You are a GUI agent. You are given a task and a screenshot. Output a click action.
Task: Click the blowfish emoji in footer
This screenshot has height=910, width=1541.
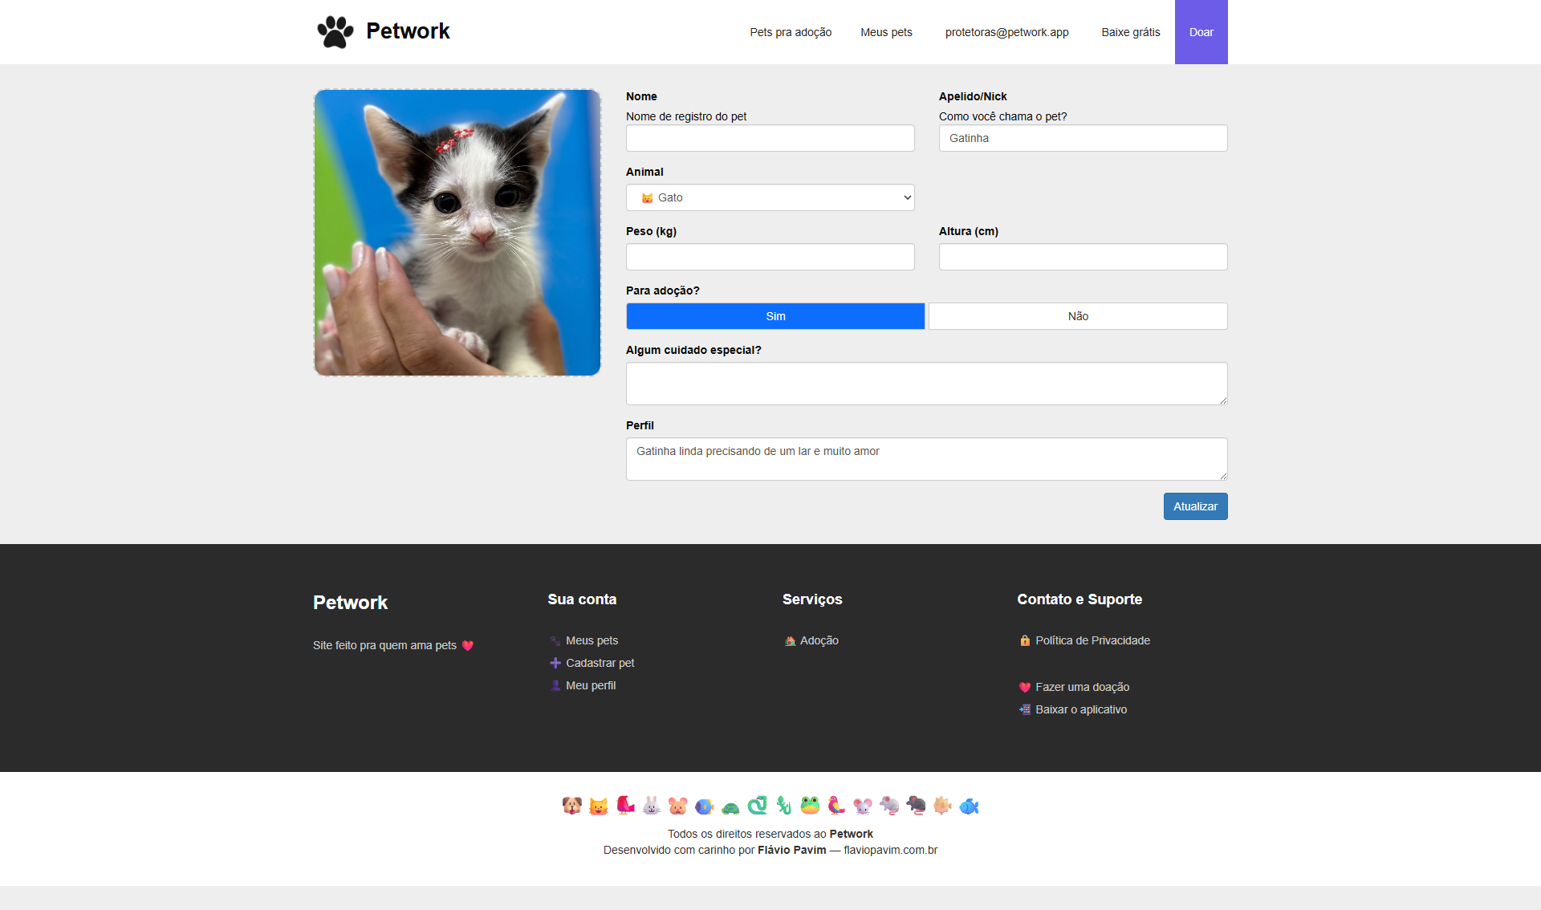pos(942,806)
